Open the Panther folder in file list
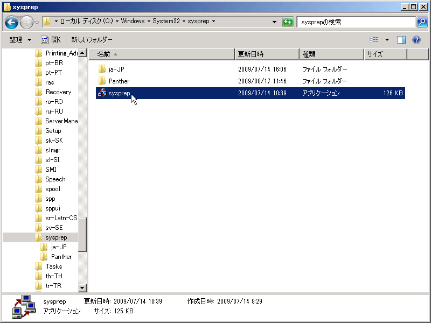 (119, 81)
